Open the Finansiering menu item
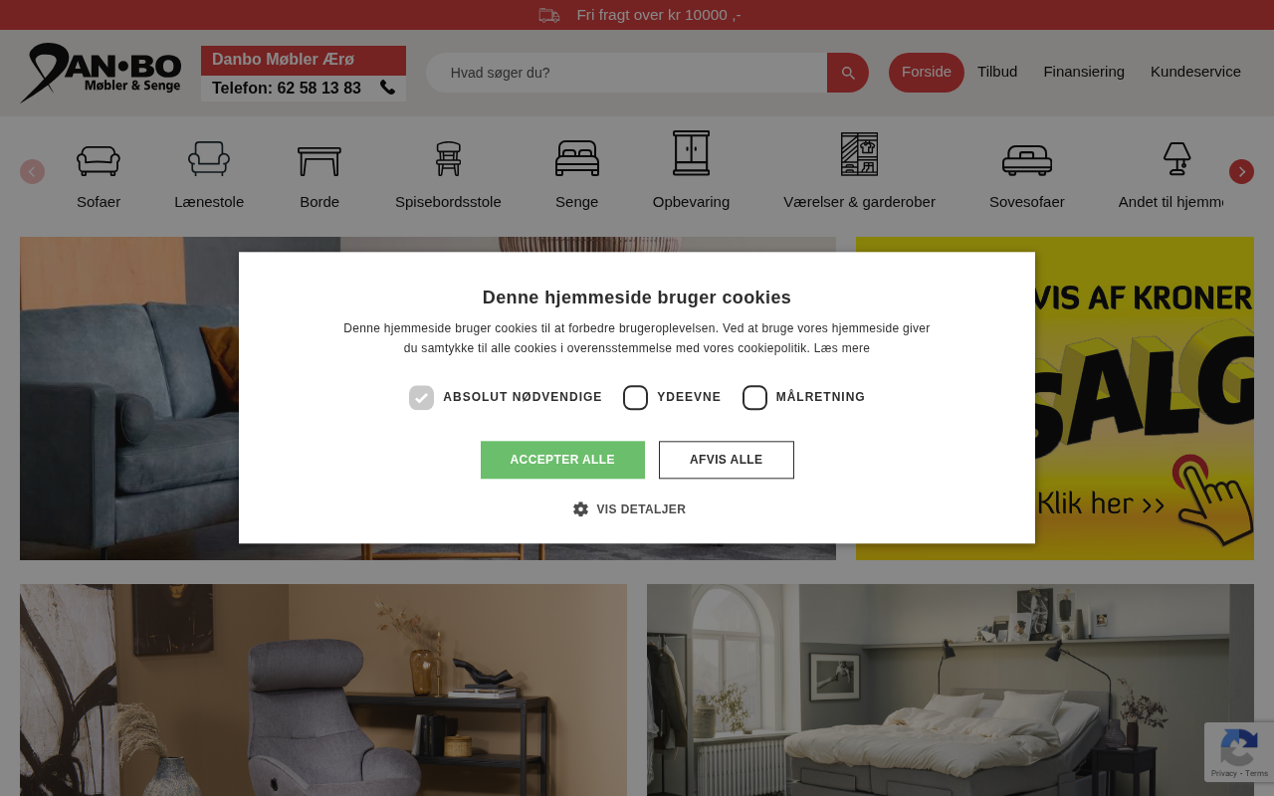The height and width of the screenshot is (796, 1274). (x=1084, y=72)
